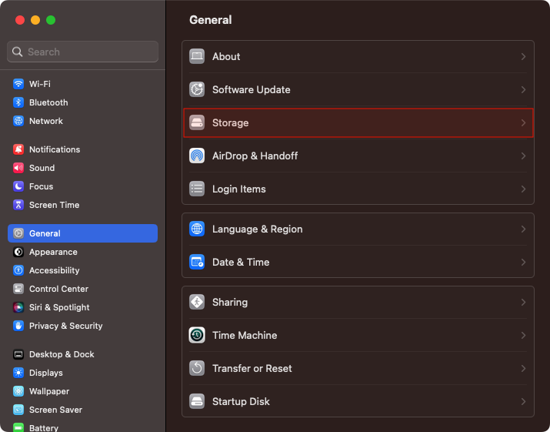Open Language & Region chevron
The width and height of the screenshot is (550, 432).
523,229
